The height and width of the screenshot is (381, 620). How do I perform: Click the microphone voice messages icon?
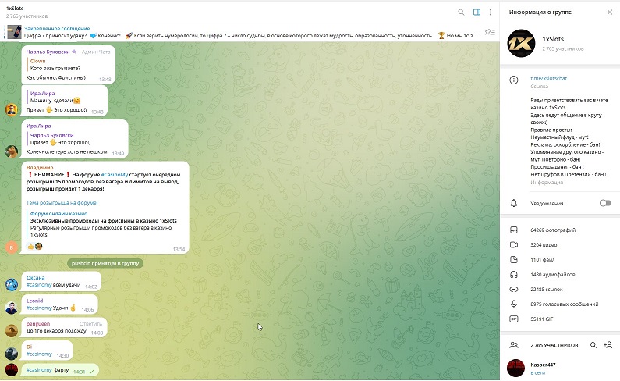pyautogui.click(x=514, y=304)
